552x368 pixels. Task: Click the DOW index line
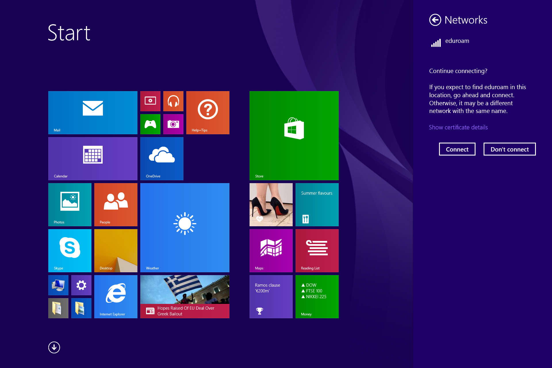tap(309, 285)
